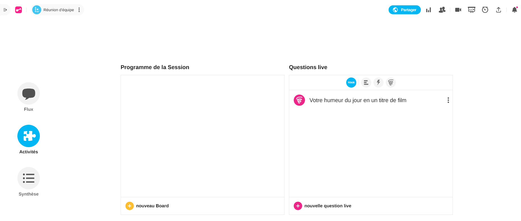Open the participants icon
Screen dimensions: 521x221
442,10
